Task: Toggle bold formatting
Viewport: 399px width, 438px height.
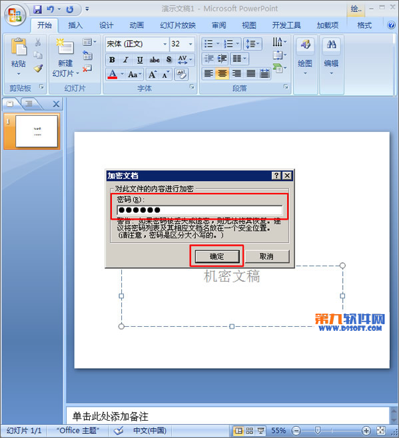Action: (112, 60)
